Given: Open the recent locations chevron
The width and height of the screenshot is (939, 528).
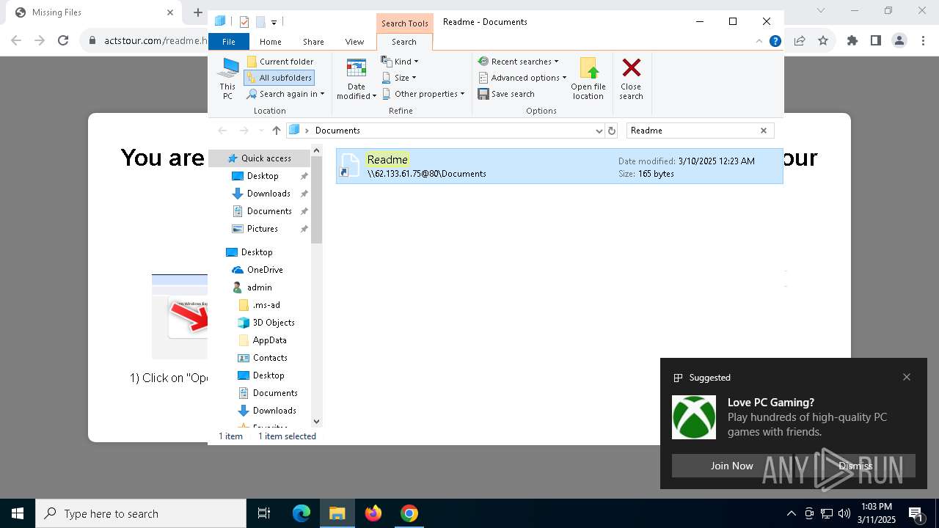Looking at the screenshot, I should 261,131.
